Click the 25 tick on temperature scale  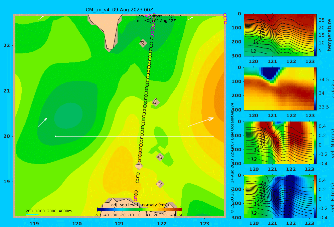[x=322, y=20]
